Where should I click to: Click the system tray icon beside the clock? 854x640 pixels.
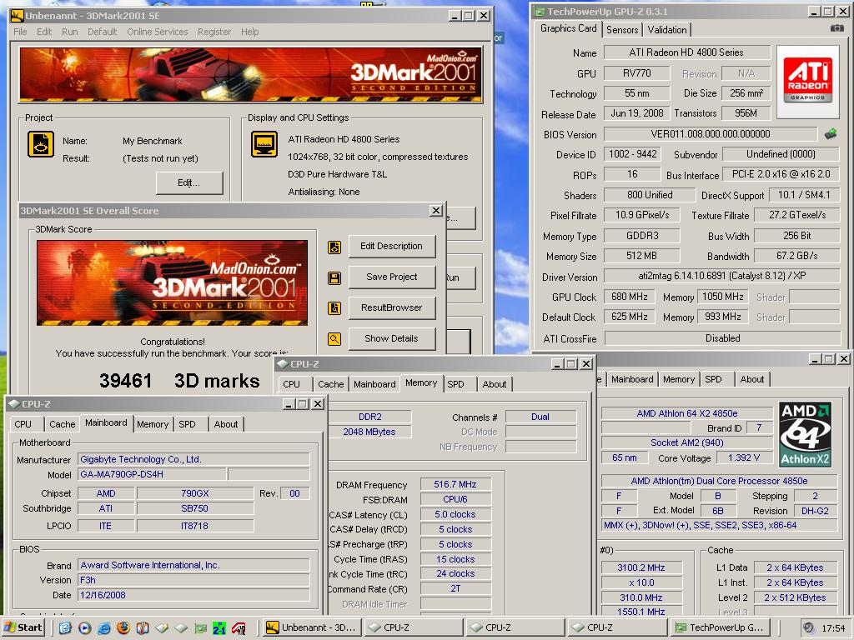coord(809,627)
